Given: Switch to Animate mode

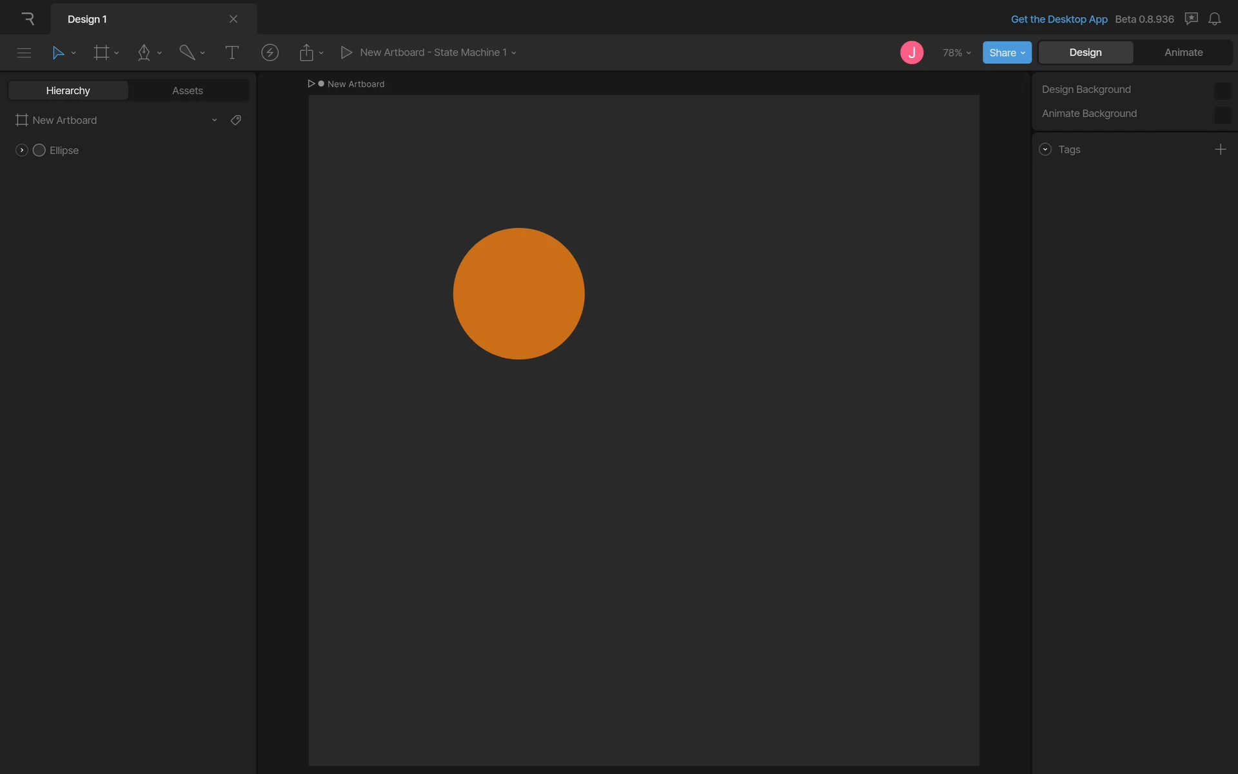Looking at the screenshot, I should pyautogui.click(x=1183, y=53).
